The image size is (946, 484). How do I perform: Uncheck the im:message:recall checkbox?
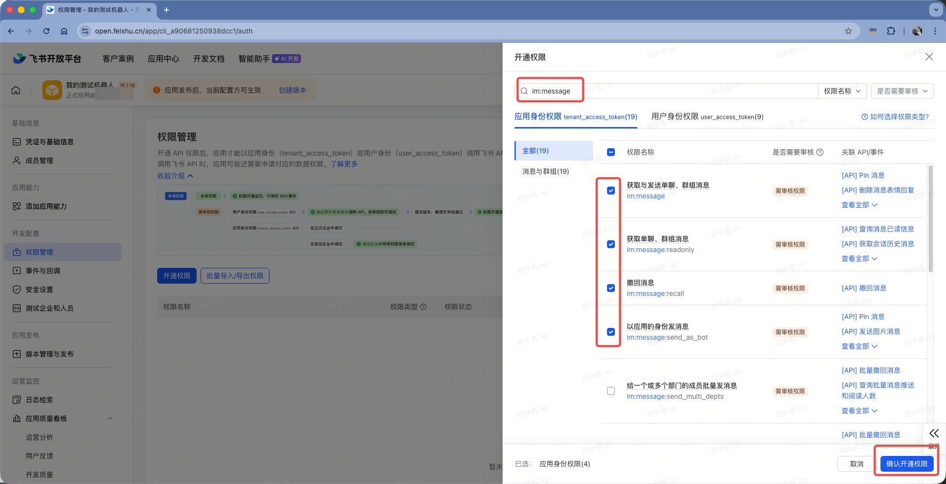point(611,288)
